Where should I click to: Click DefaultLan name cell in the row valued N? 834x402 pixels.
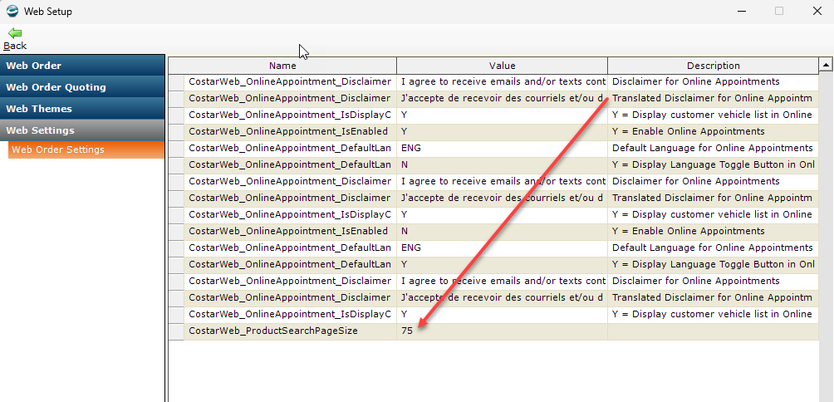(x=290, y=164)
